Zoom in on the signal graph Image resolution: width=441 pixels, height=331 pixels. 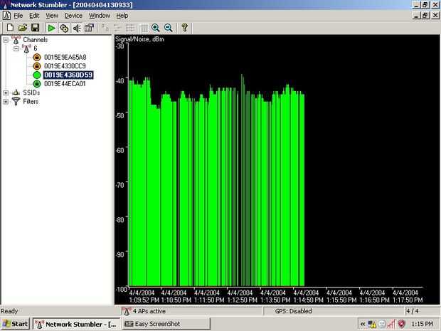point(156,28)
